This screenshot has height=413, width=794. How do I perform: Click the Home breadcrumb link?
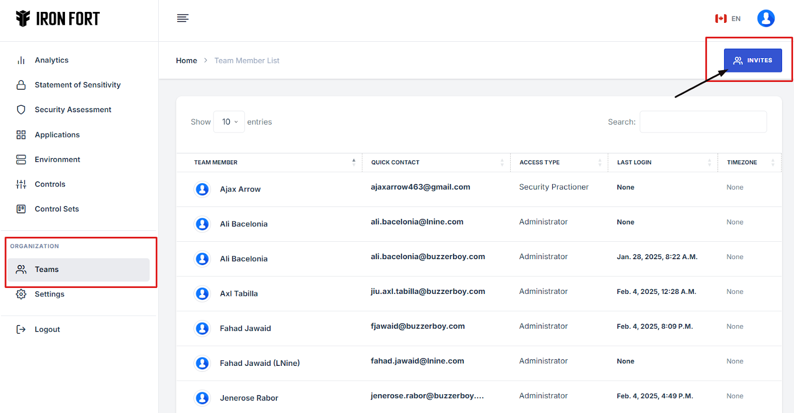(x=187, y=61)
